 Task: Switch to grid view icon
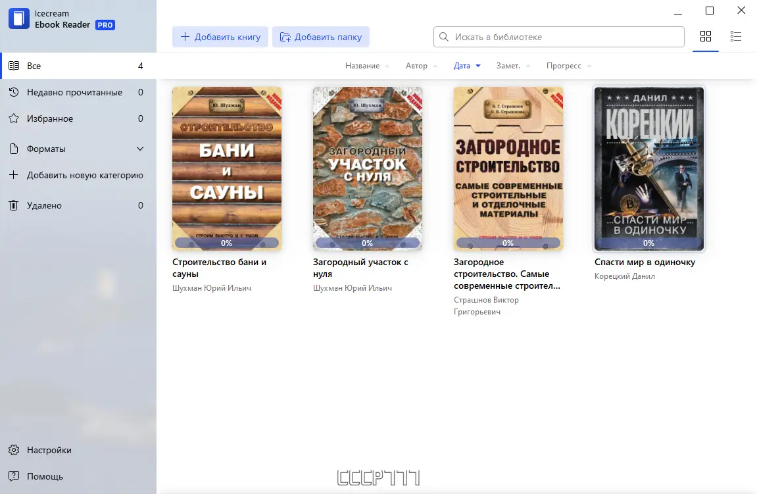click(705, 36)
